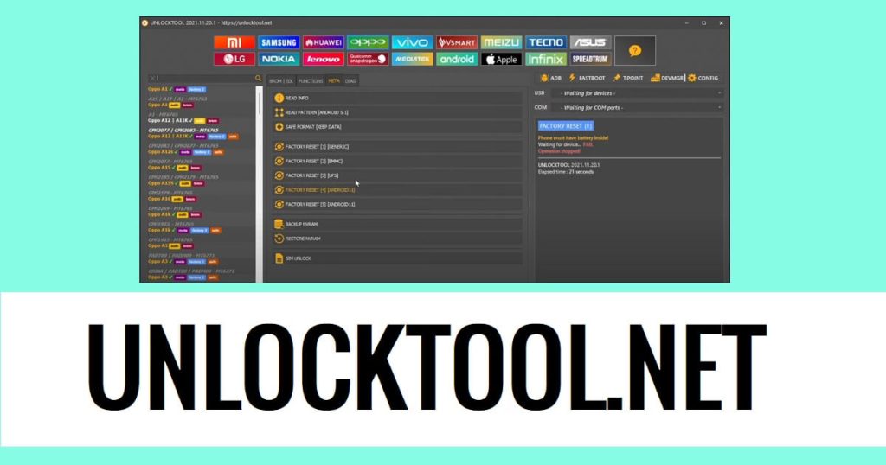Switch to the FUNCTIONS tab
The height and width of the screenshot is (465, 886).
pos(311,81)
